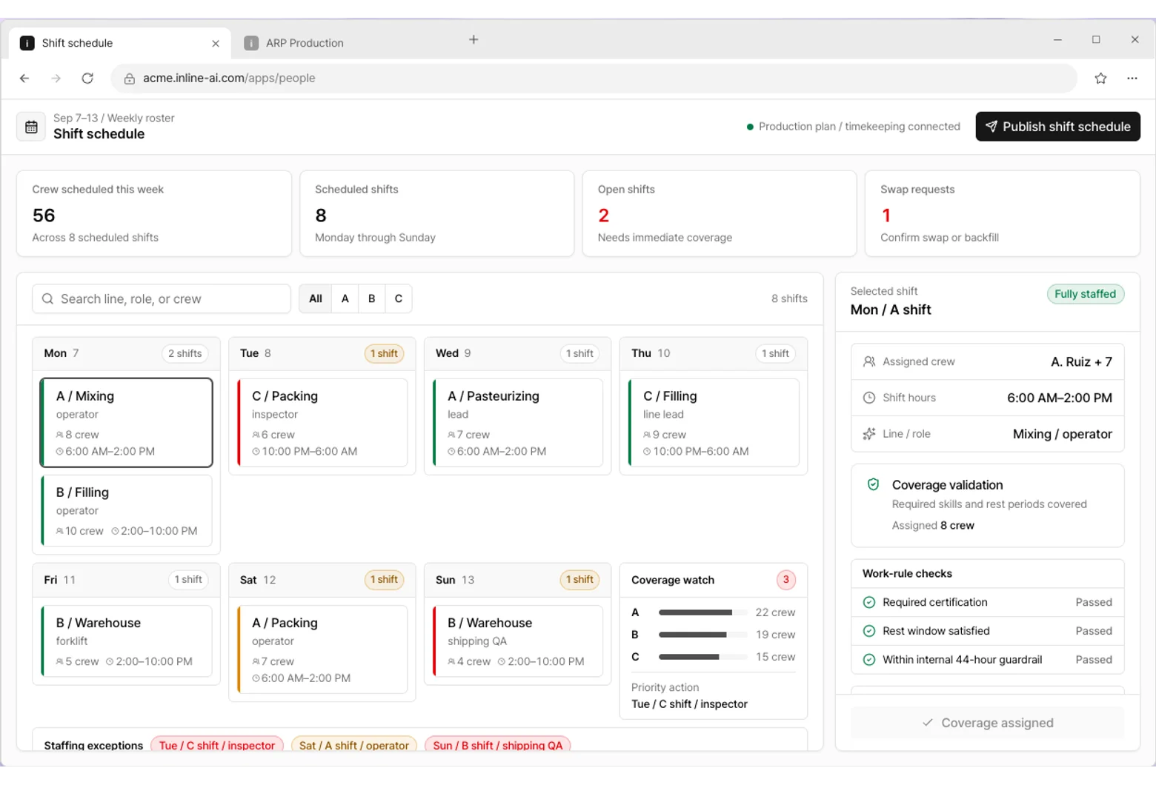Click the crew C coverage bar
This screenshot has height=785, width=1156.
702,657
